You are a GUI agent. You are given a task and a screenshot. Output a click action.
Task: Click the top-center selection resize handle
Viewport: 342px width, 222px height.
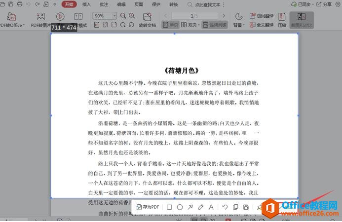(x=175, y=34)
